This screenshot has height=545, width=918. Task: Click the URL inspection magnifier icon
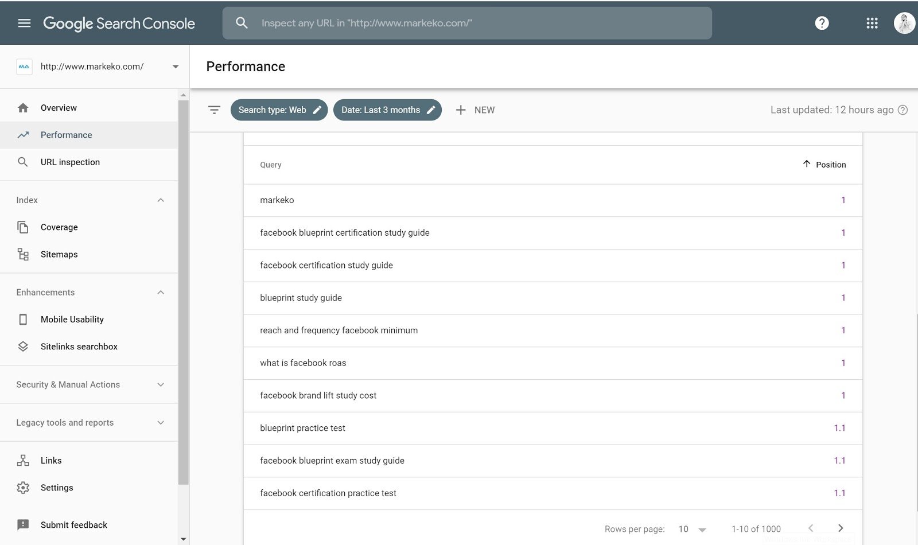(x=23, y=162)
